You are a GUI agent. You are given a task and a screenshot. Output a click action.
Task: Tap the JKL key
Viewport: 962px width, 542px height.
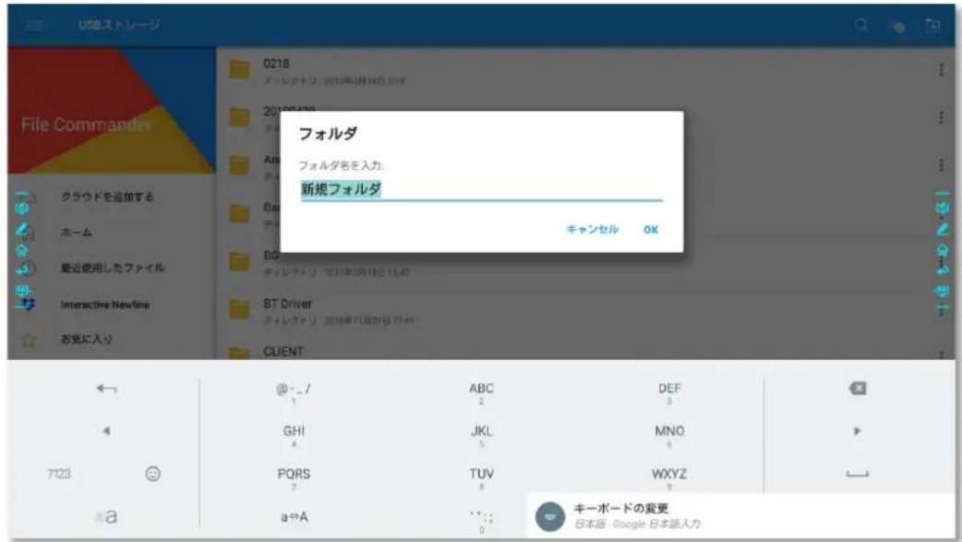pyautogui.click(x=481, y=435)
